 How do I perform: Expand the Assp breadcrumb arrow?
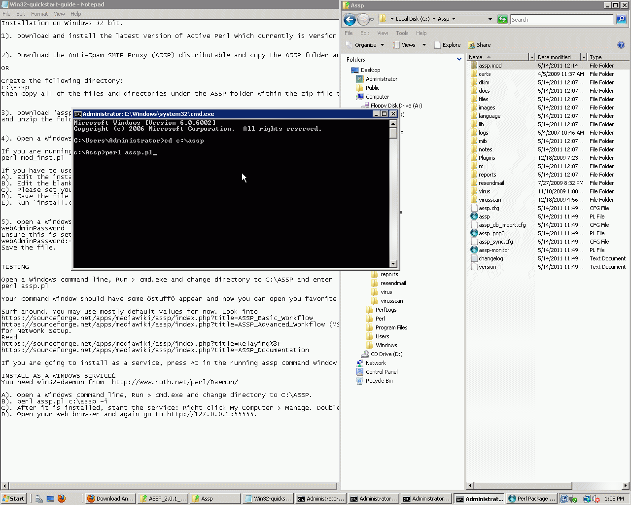(x=454, y=19)
